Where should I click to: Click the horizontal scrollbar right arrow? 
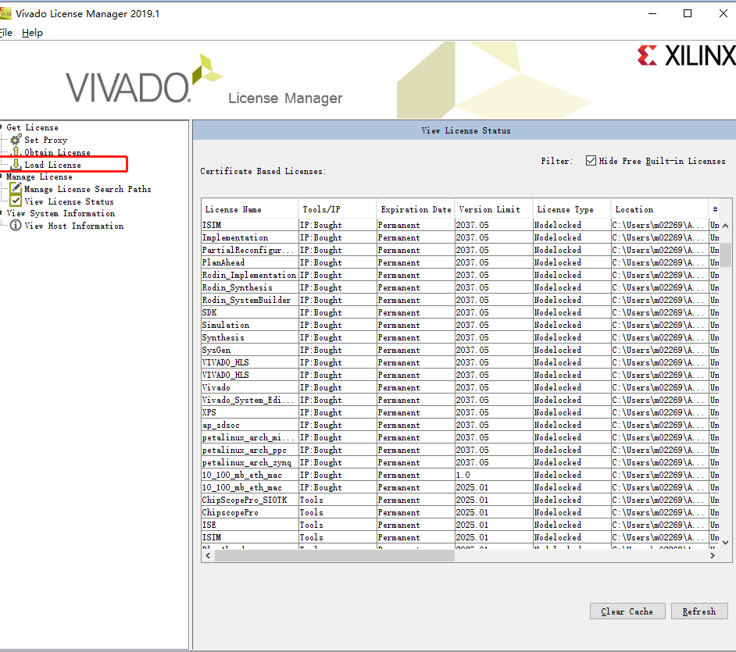click(x=713, y=555)
